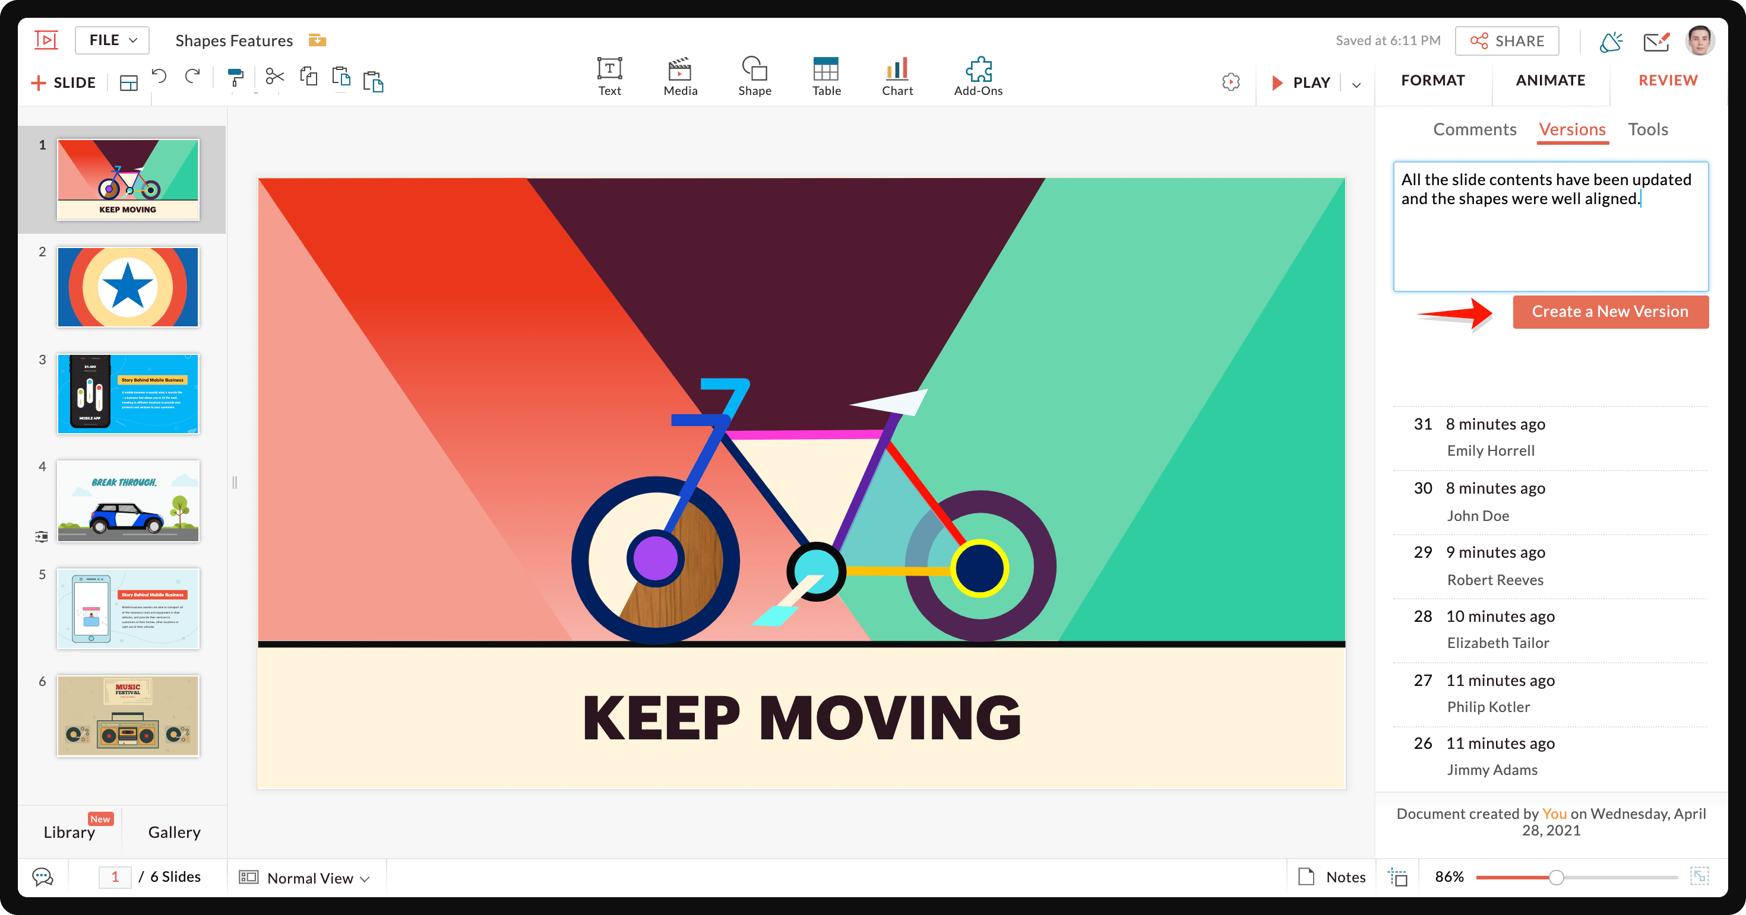Click the SHARE button
Screen dimensions: 1746x915
(x=1509, y=40)
